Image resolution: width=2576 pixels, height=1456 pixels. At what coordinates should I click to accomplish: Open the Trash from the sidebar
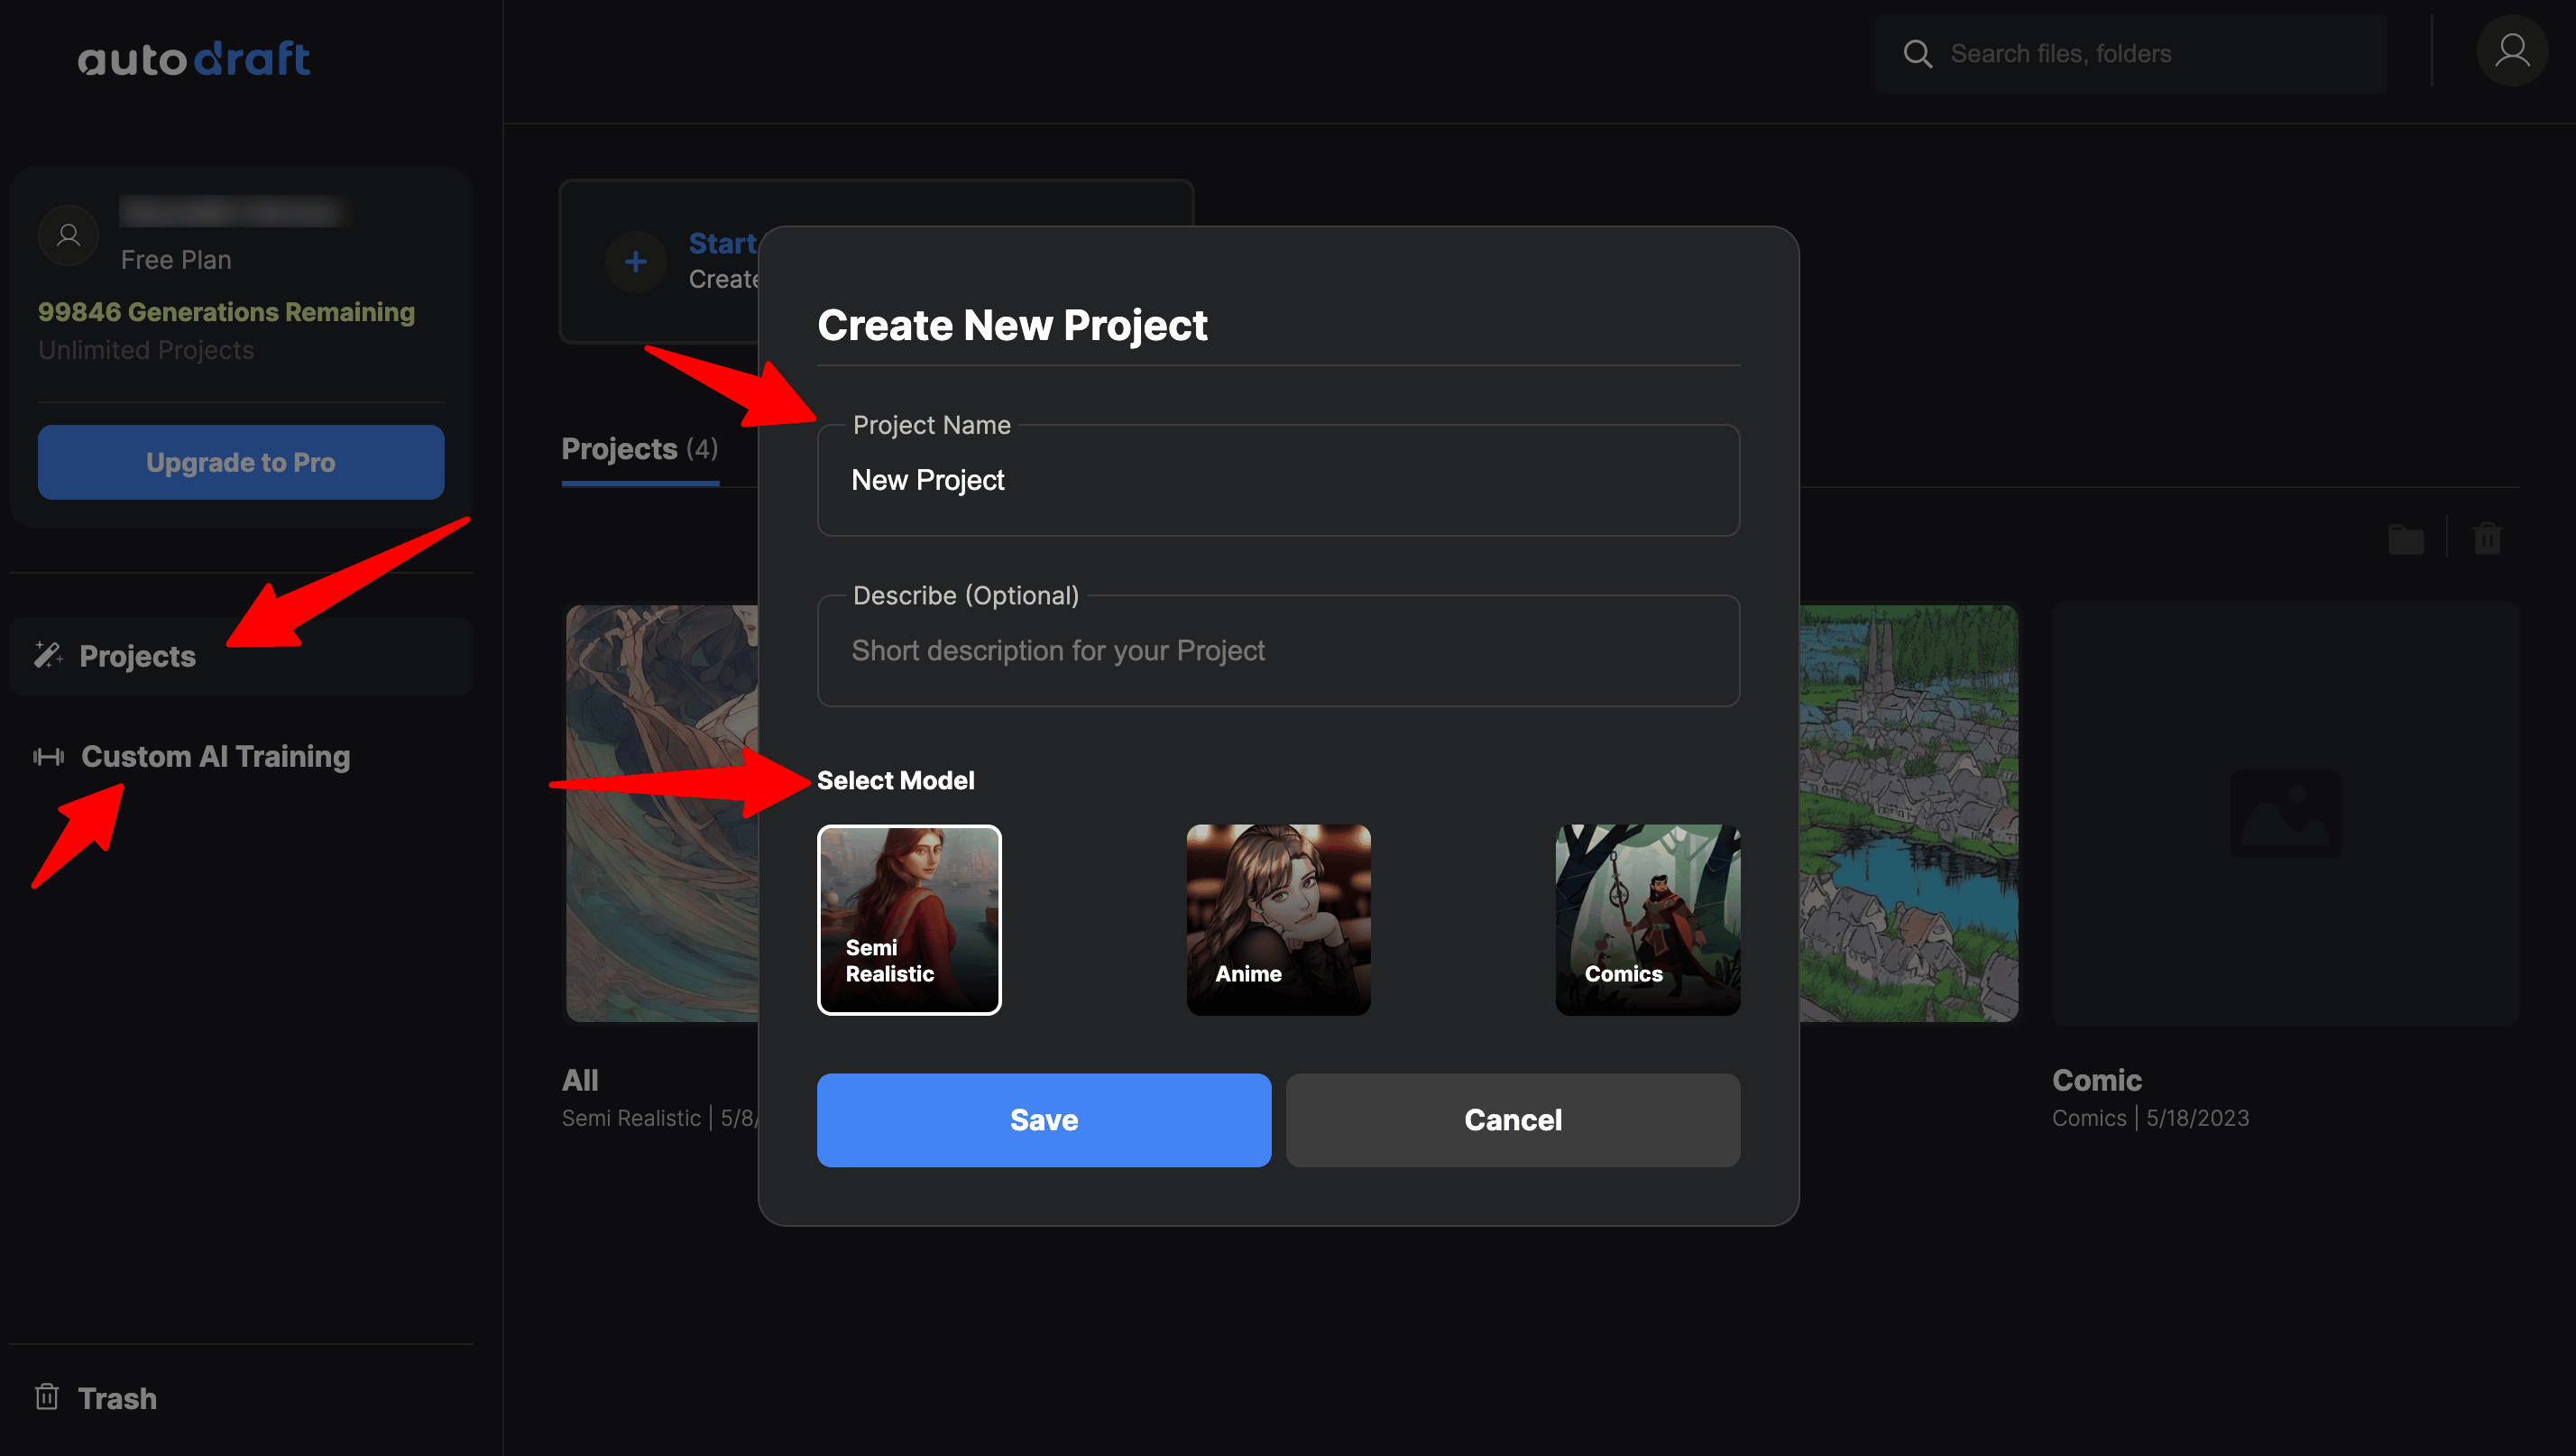(116, 1398)
